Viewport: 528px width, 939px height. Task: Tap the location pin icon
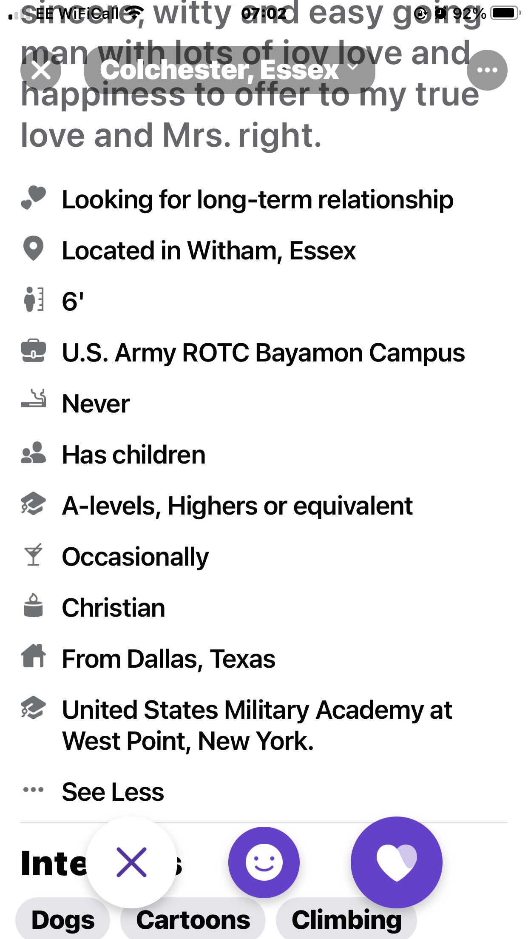pyautogui.click(x=33, y=248)
